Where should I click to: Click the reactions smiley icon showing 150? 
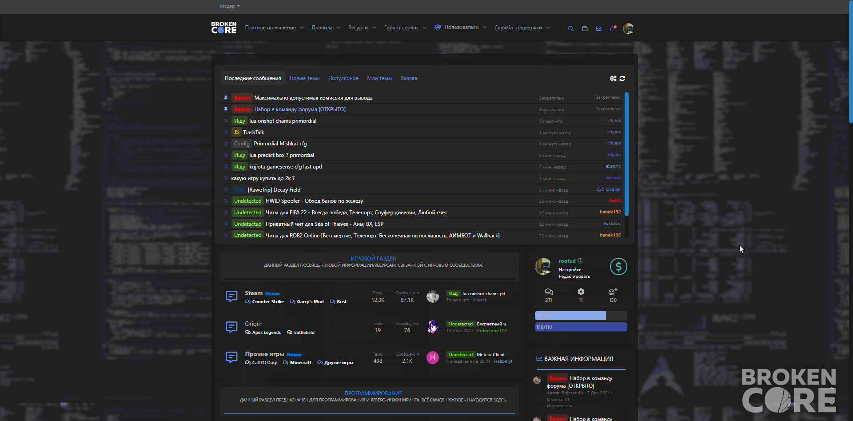(613, 292)
